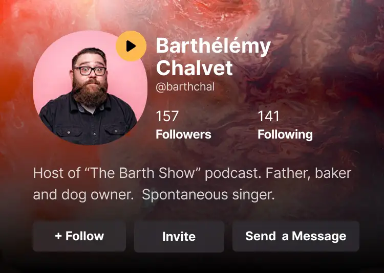Image resolution: width=384 pixels, height=273 pixels.
Task: Click the "and dog owner." bio phrase
Action: (x=83, y=195)
